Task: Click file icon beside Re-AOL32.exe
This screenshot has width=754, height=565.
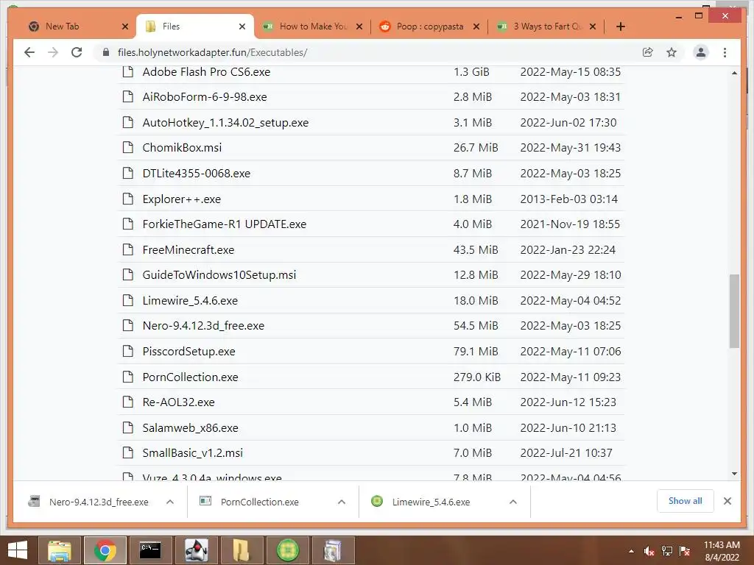Action: pyautogui.click(x=128, y=402)
